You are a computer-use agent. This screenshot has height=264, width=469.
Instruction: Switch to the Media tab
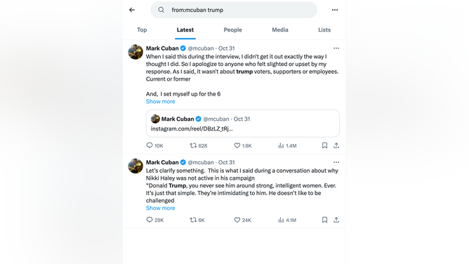(x=280, y=30)
